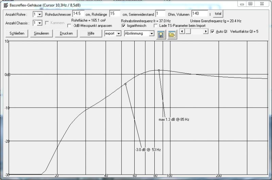Image resolution: width=272 pixels, height=180 pixels.
Task: Click the Rohrdurchmesser input field
Action: click(x=78, y=14)
